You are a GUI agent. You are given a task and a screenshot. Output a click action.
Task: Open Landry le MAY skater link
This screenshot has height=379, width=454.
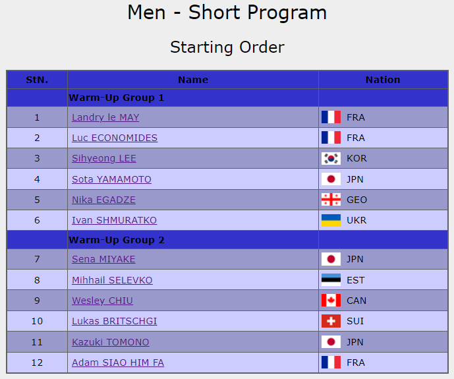pos(105,117)
